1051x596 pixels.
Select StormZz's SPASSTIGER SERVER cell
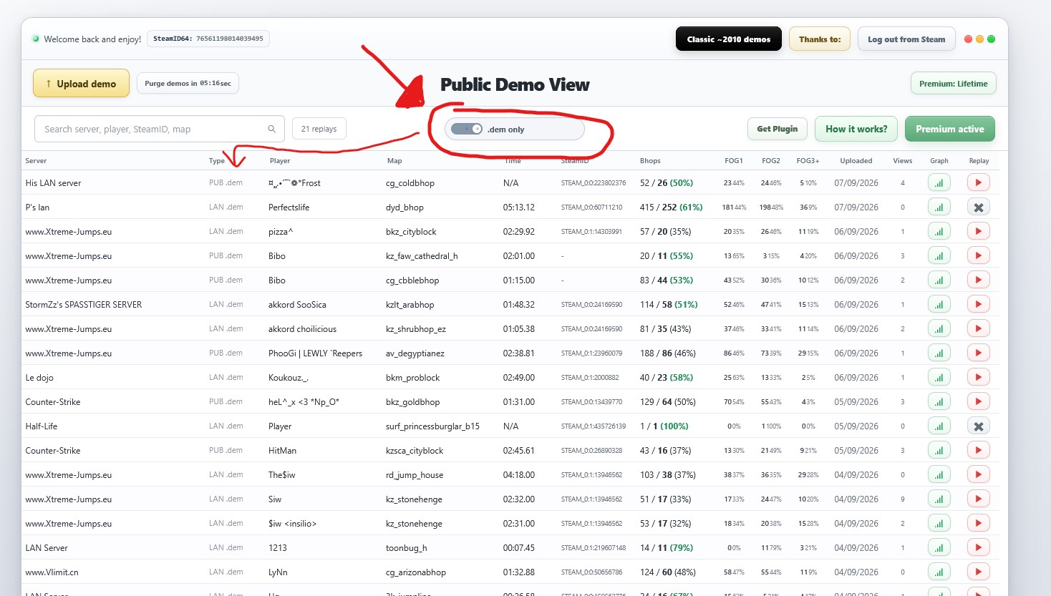tap(84, 305)
